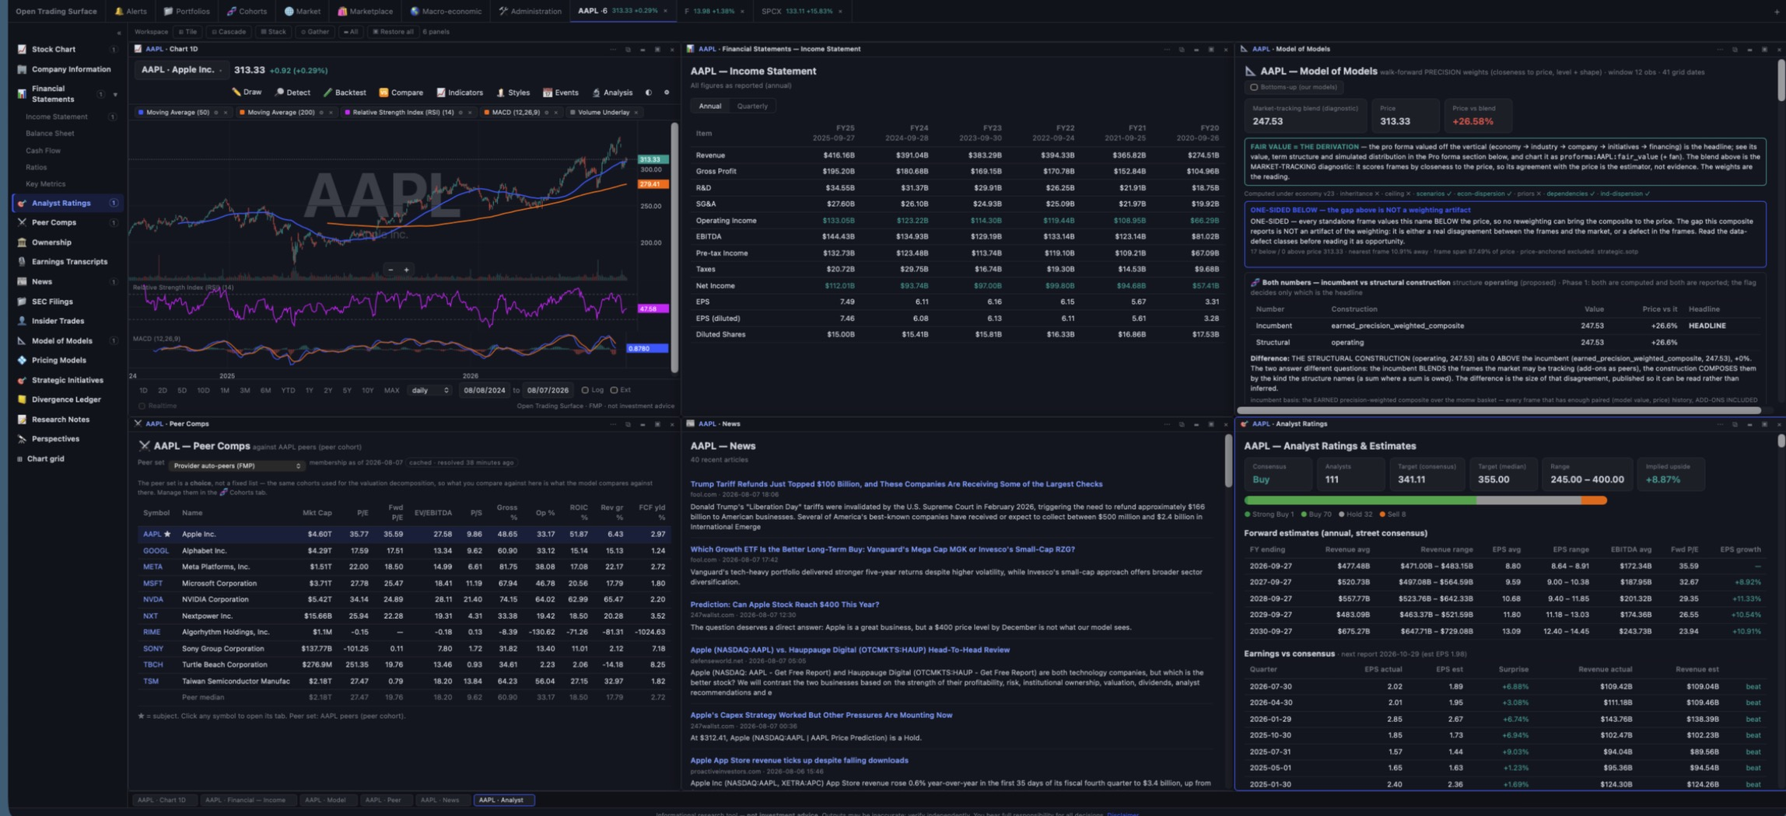Open the Macro-economic top tab
The width and height of the screenshot is (1786, 816).
tap(446, 11)
